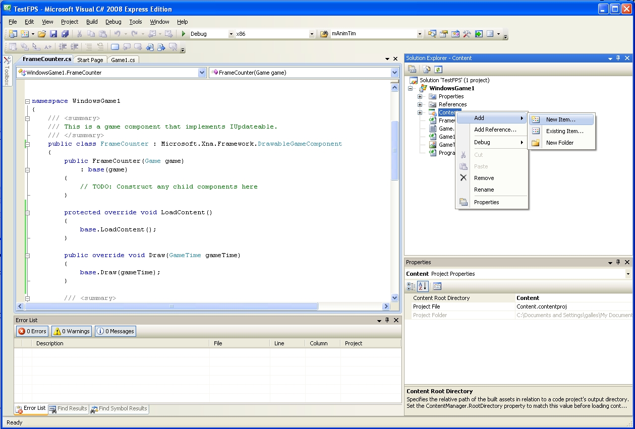The width and height of the screenshot is (635, 429).
Task: Click Previous Bookmark in Folder icon
Action: [x=150, y=47]
